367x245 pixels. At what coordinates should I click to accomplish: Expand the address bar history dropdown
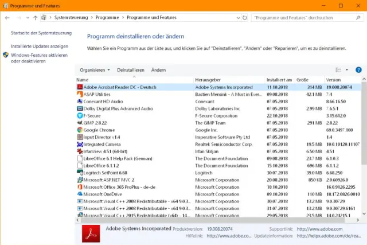(238, 18)
